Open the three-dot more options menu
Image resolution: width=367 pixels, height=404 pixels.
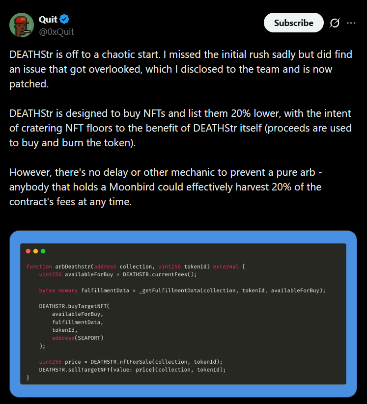tap(351, 23)
